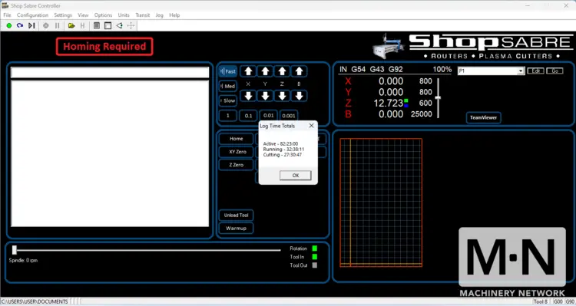The height and width of the screenshot is (306, 576).
Task: Open the Transit menu
Action: click(143, 15)
